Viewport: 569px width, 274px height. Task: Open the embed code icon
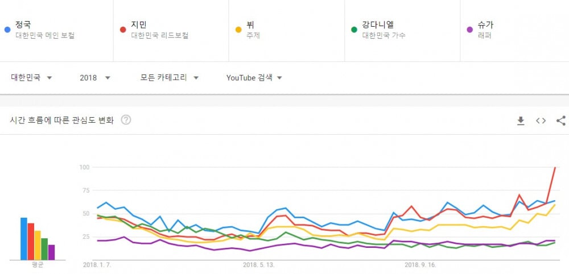(x=541, y=121)
